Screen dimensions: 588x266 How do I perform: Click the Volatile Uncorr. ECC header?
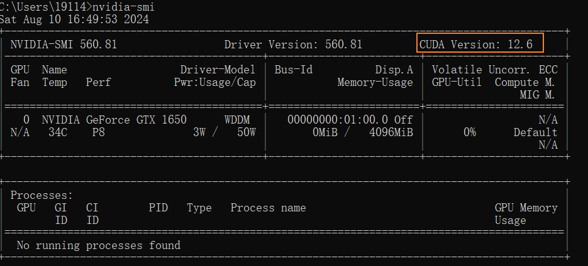click(495, 70)
